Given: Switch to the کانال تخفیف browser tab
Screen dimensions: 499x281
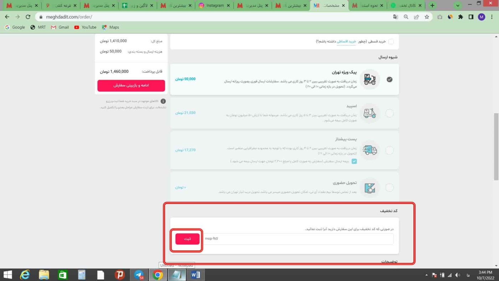Looking at the screenshot, I should (406, 5).
